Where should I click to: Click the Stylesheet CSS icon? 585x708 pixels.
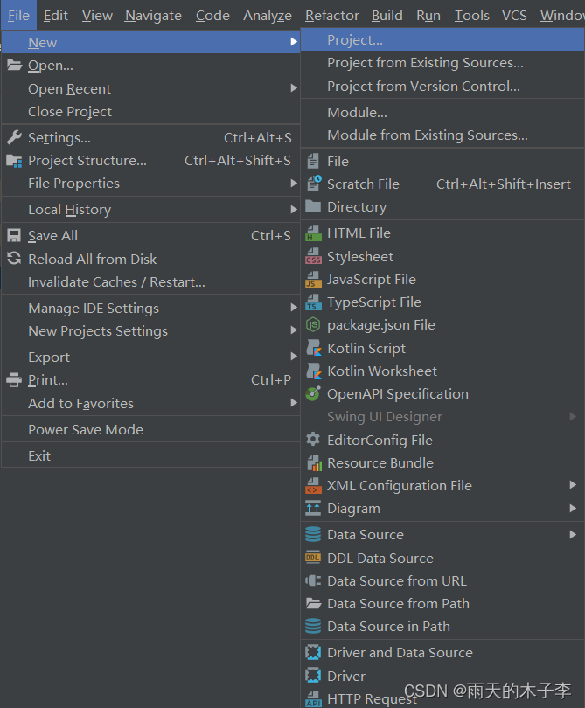click(x=313, y=256)
